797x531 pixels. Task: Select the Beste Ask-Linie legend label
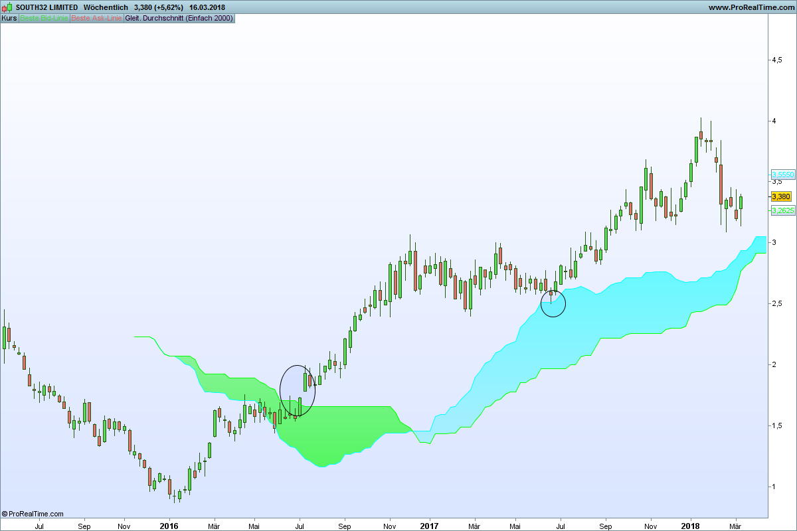tap(96, 19)
